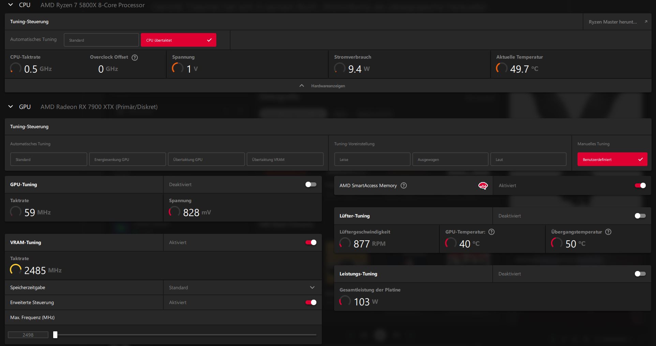The width and height of the screenshot is (656, 346).
Task: Click GPU-Temperatur help icon
Action: (x=491, y=232)
